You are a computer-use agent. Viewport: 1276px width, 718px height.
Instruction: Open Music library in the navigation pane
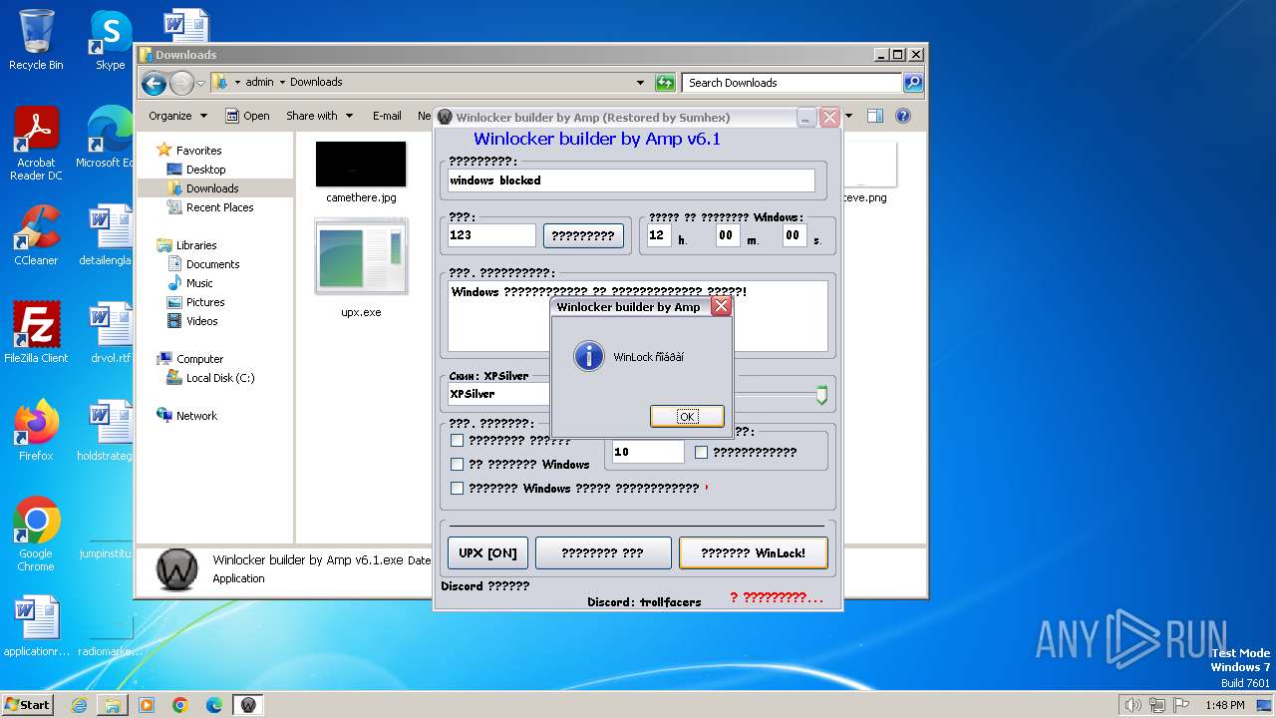(x=199, y=283)
